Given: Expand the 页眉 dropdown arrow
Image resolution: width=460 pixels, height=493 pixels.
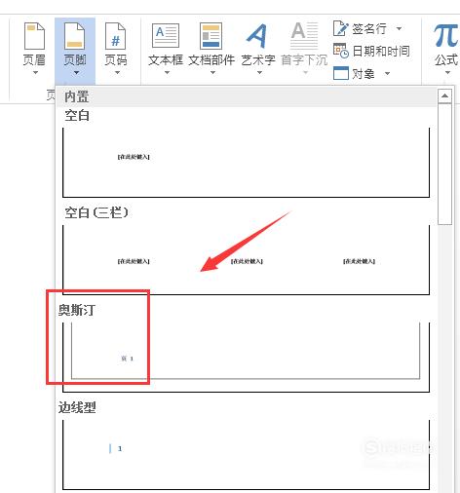Looking at the screenshot, I should (x=35, y=72).
